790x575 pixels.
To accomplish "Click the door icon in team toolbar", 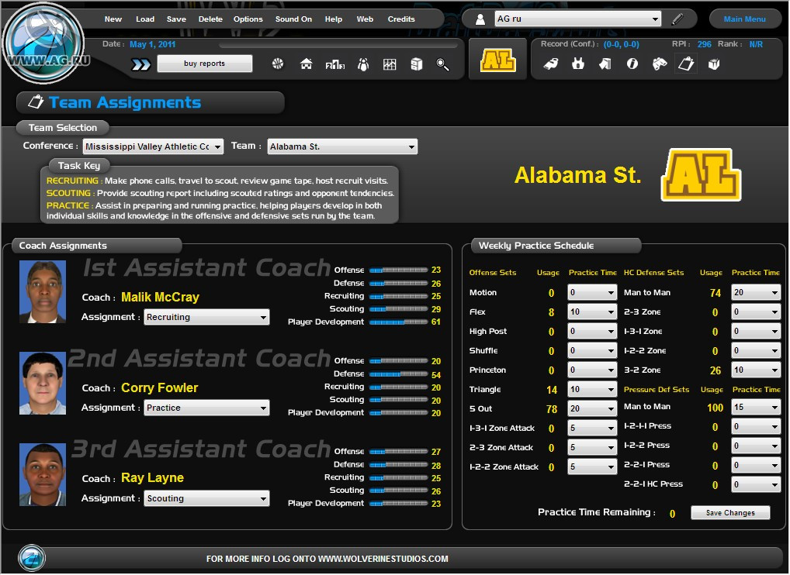I will pos(605,64).
